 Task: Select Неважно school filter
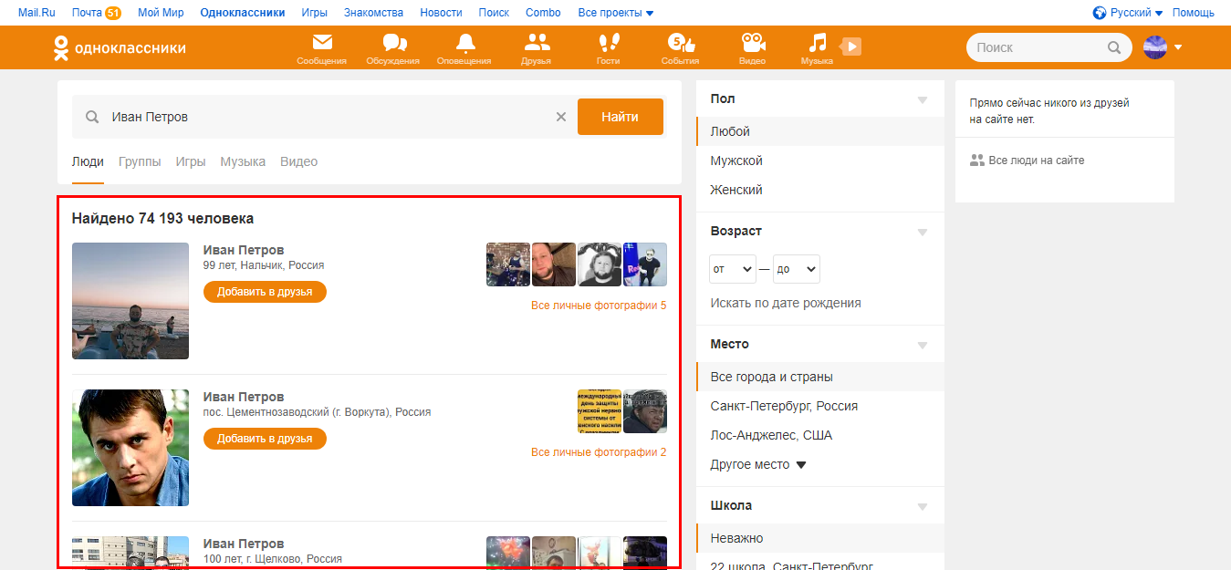[x=820, y=538]
